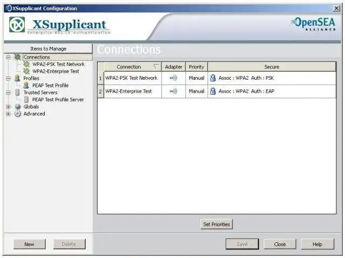Select row number 1 header

[x=101, y=78]
